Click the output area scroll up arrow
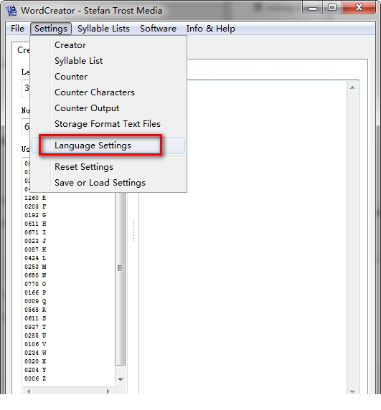The image size is (381, 410). 352,87
